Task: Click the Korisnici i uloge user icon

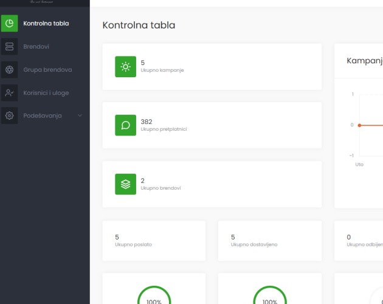Action: point(9,93)
